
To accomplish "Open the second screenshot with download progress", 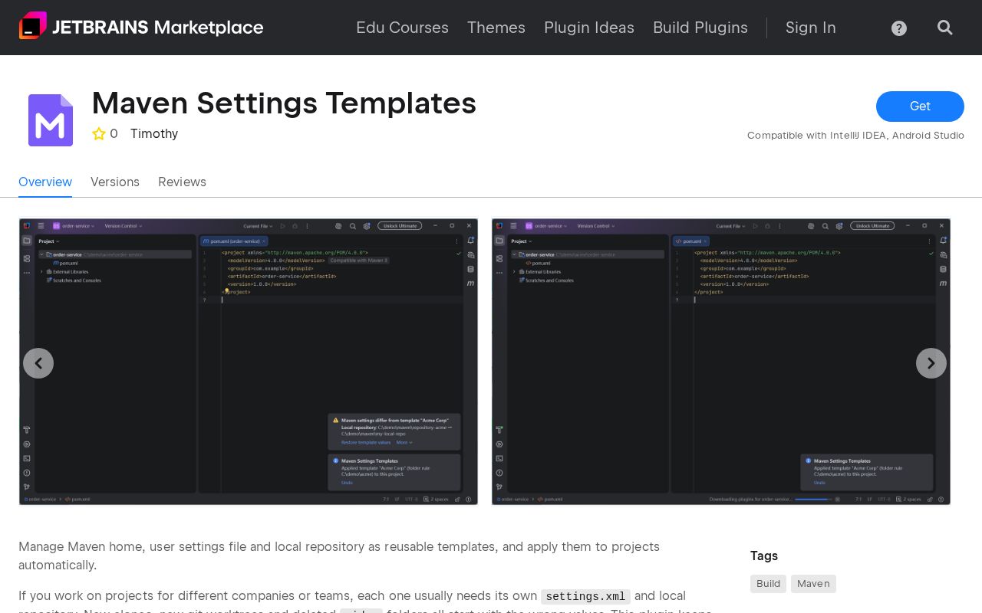I will (721, 362).
